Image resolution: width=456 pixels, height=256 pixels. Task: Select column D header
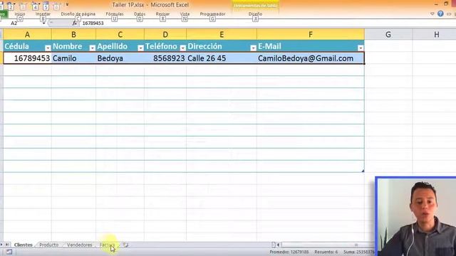(165, 35)
